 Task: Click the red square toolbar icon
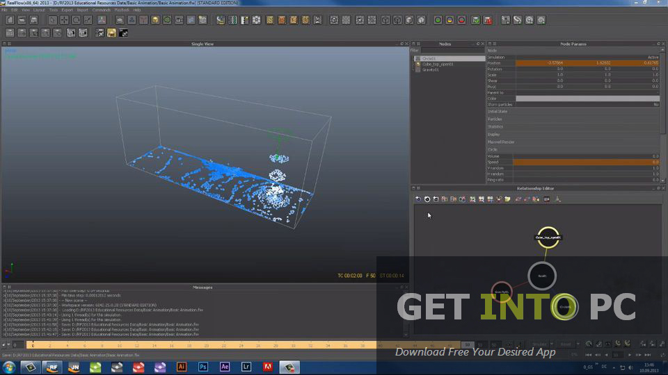click(487, 20)
